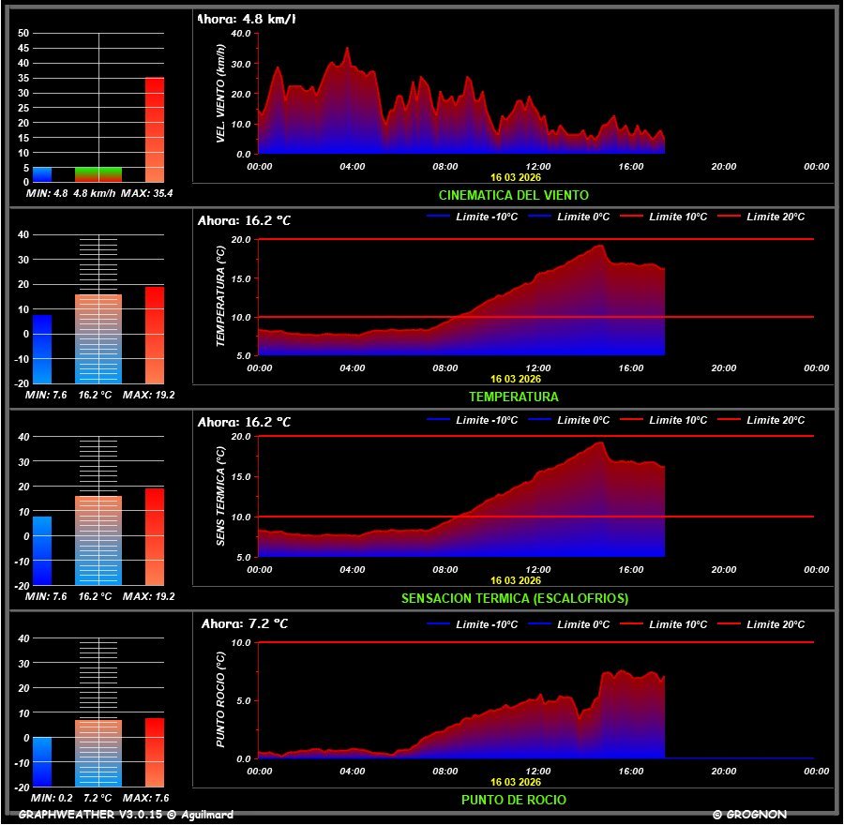Click the 16 03 2026 date under wind chart
This screenshot has height=825, width=844.
tap(515, 176)
